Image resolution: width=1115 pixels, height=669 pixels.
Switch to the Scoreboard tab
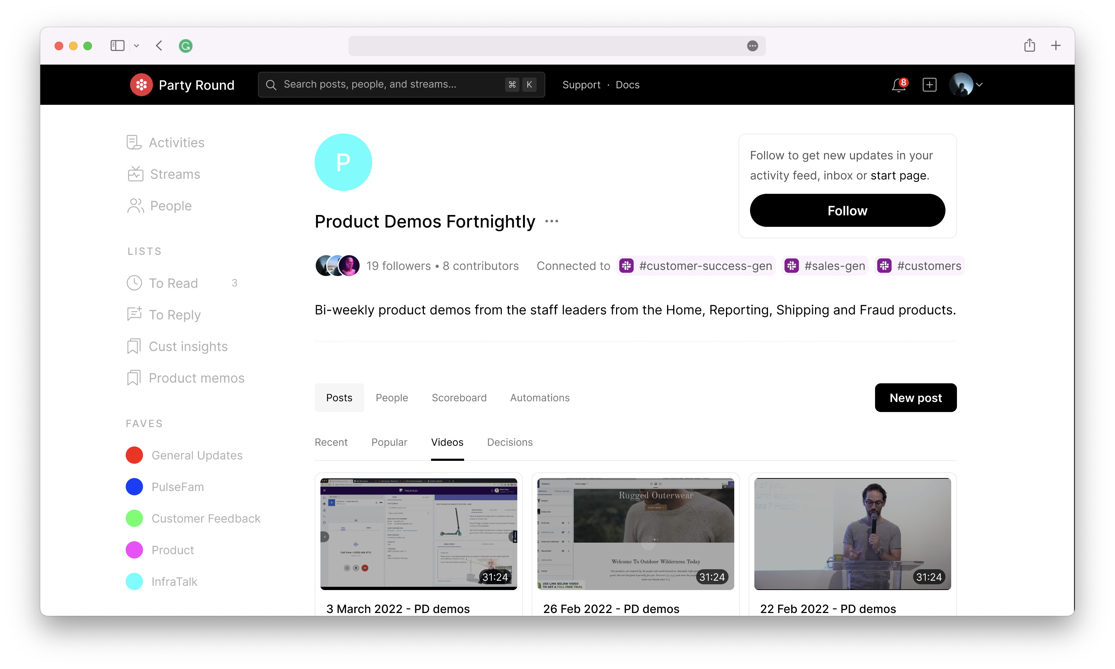pos(459,398)
